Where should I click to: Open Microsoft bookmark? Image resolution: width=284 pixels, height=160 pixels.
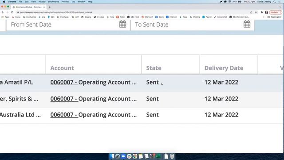147,17
